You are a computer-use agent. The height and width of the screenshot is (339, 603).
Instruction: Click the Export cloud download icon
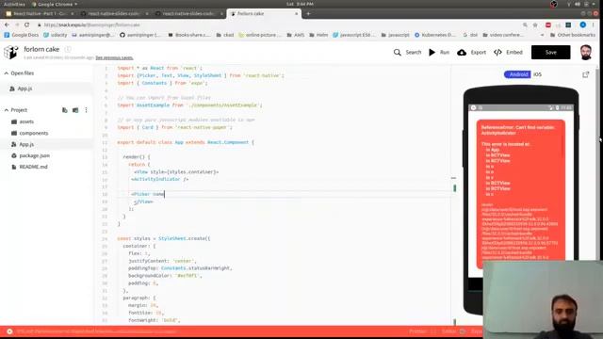coord(462,53)
